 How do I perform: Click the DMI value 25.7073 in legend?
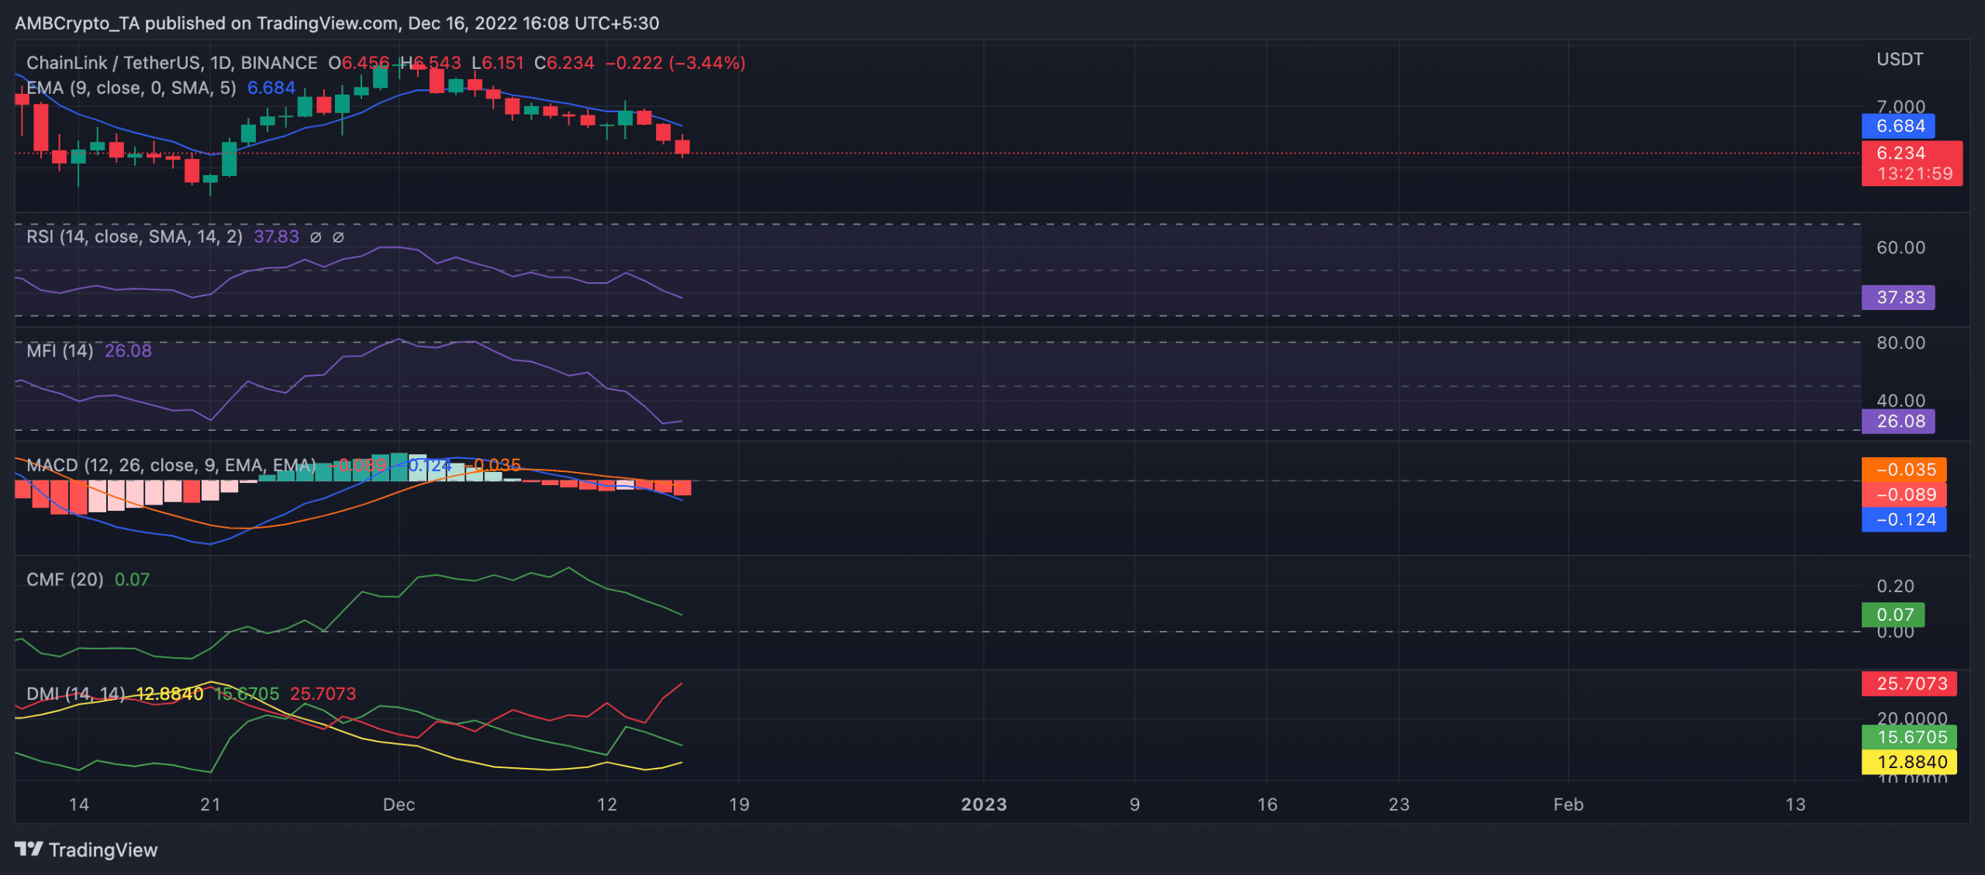(x=323, y=694)
